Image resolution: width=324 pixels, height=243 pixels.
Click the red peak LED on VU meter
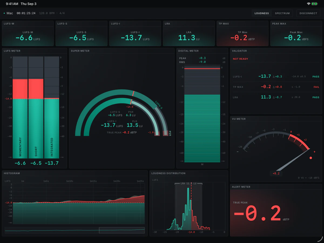(310, 158)
